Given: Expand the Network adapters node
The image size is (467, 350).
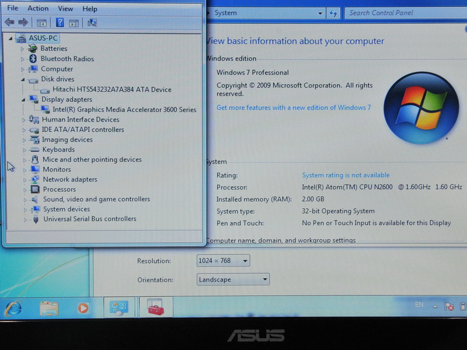Looking at the screenshot, I should [24, 180].
